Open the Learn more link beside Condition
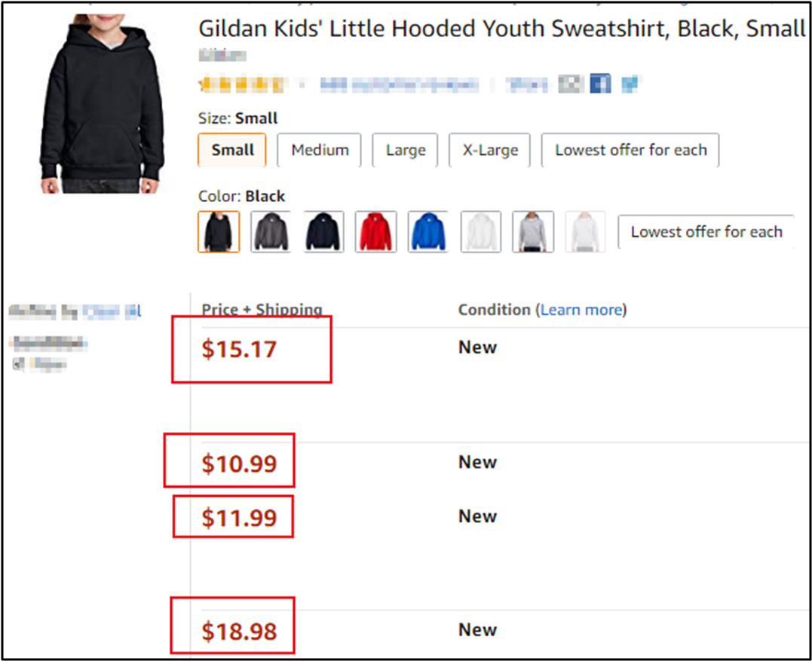Viewport: 812px width, 661px height. tap(581, 310)
